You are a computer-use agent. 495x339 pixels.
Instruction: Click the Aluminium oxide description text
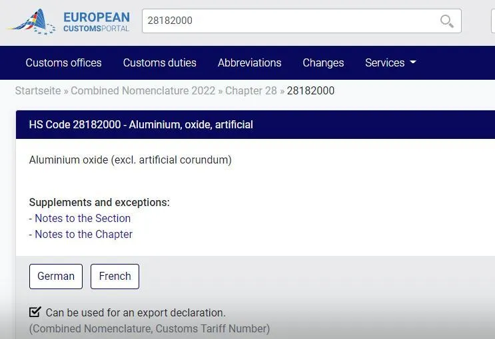pyautogui.click(x=131, y=160)
